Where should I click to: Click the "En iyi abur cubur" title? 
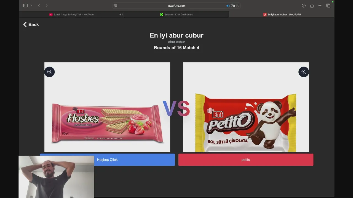[x=176, y=35]
